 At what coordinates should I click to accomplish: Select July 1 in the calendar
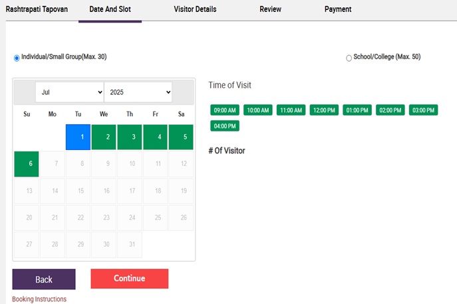(78, 137)
